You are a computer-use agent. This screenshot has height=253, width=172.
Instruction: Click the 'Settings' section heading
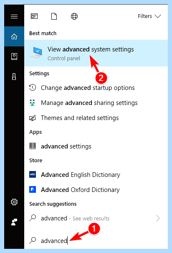click(x=39, y=74)
